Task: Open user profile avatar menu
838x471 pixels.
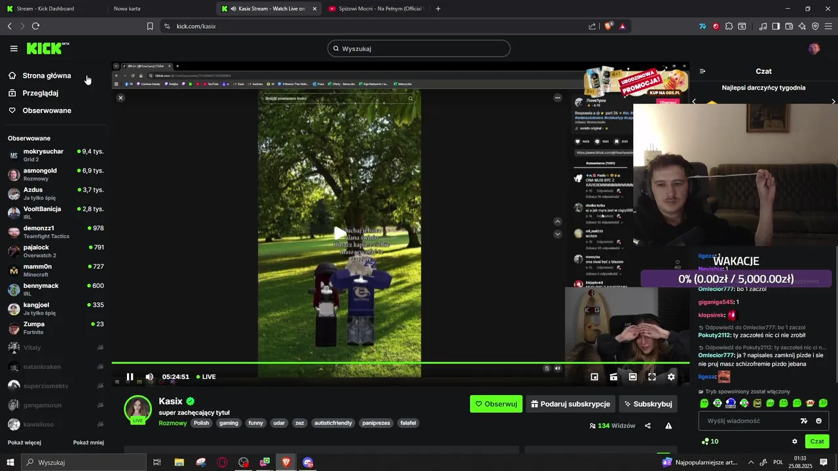Action: 814,48
